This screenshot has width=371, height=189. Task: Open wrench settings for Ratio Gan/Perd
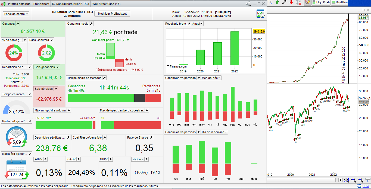[52, 40]
